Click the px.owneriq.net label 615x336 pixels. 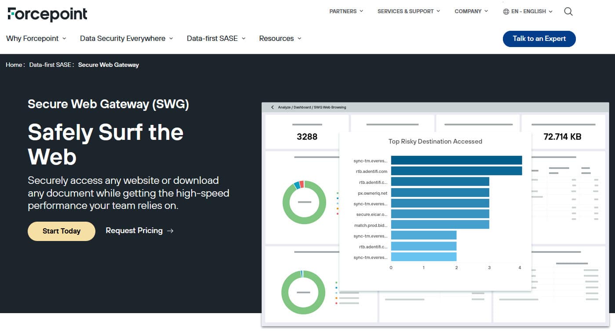pyautogui.click(x=373, y=193)
